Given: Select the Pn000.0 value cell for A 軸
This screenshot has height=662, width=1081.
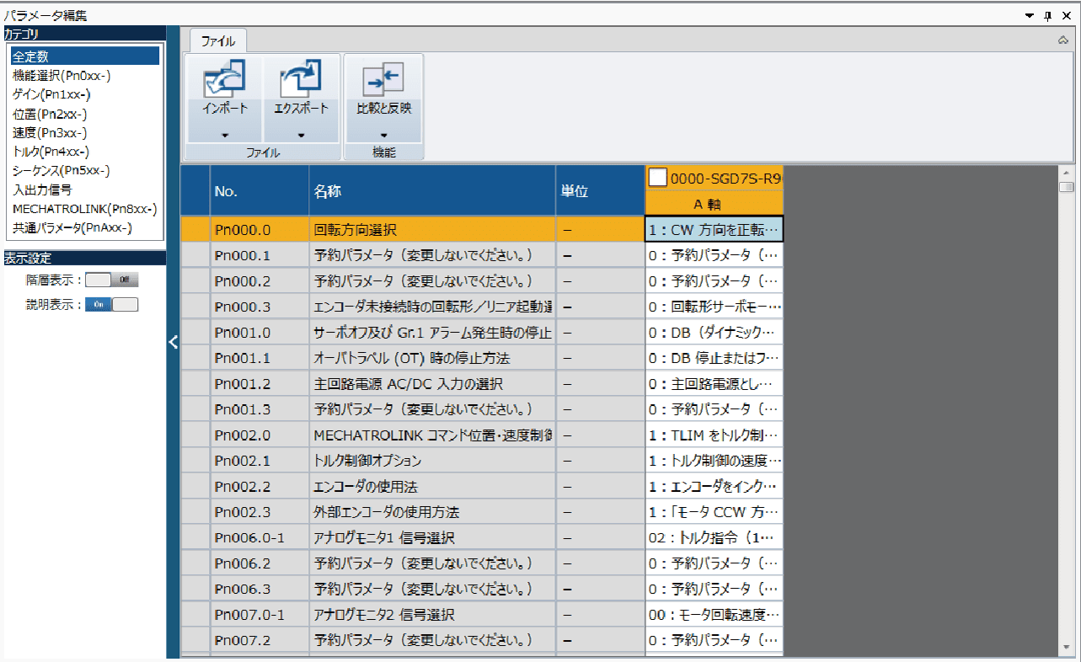Looking at the screenshot, I should coord(714,229).
